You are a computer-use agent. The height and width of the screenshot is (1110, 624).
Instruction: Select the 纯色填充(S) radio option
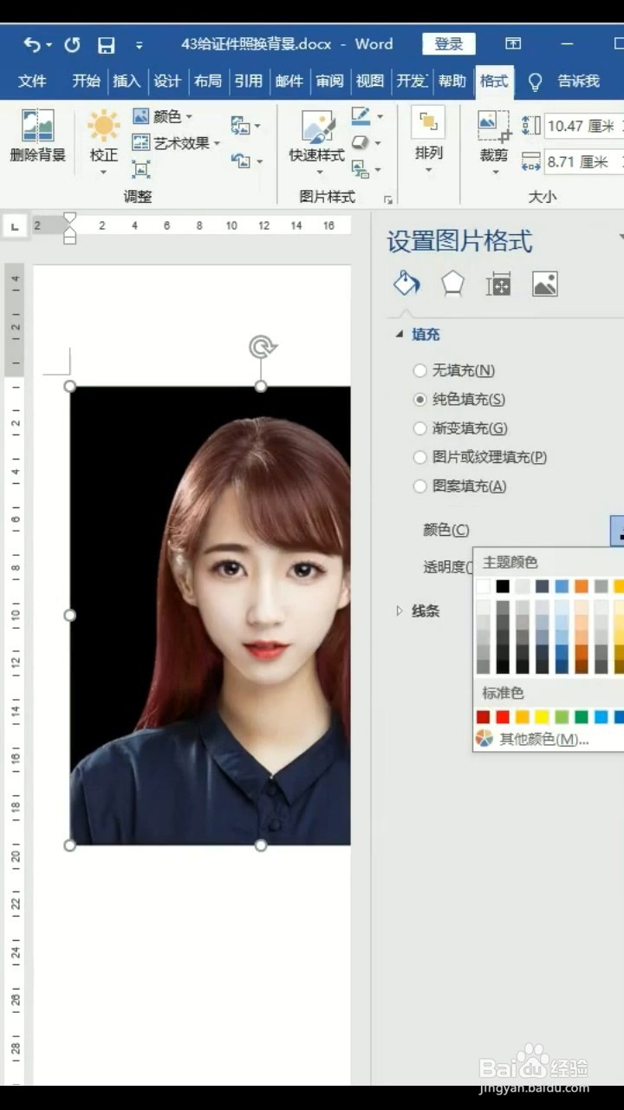(459, 400)
